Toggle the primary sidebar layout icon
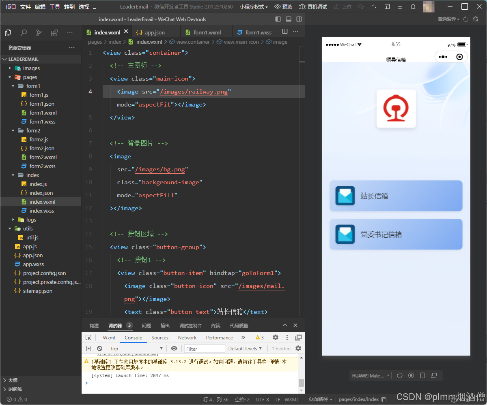 click(278, 19)
